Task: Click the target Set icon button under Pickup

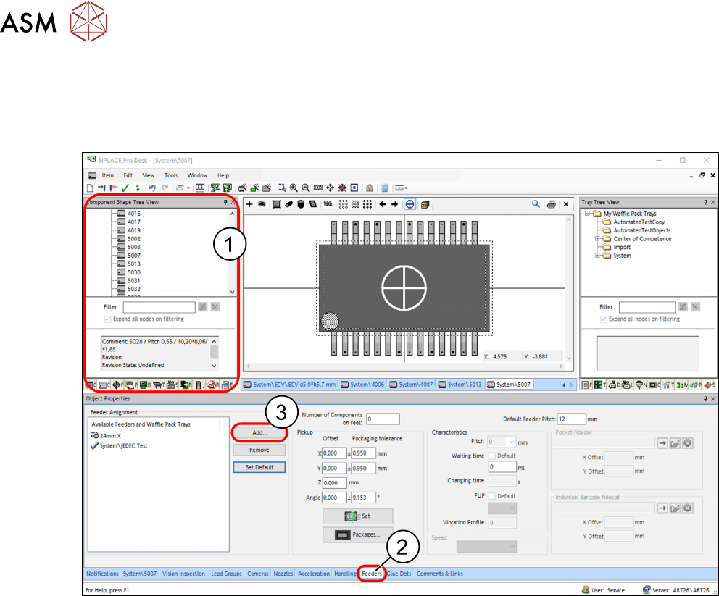Action: (x=357, y=516)
